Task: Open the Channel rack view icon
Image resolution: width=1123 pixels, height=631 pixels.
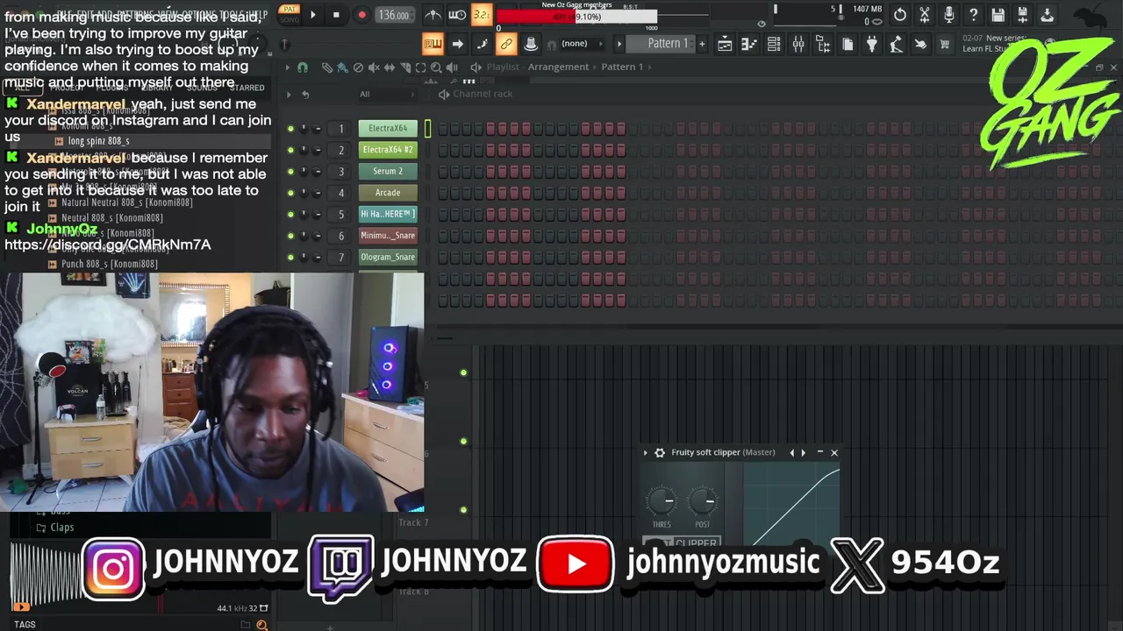Action: pos(774,45)
